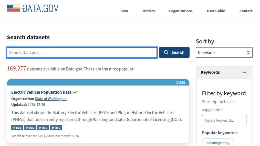Open the Sort by Relevance dropdown
The width and height of the screenshot is (260, 146).
click(224, 53)
